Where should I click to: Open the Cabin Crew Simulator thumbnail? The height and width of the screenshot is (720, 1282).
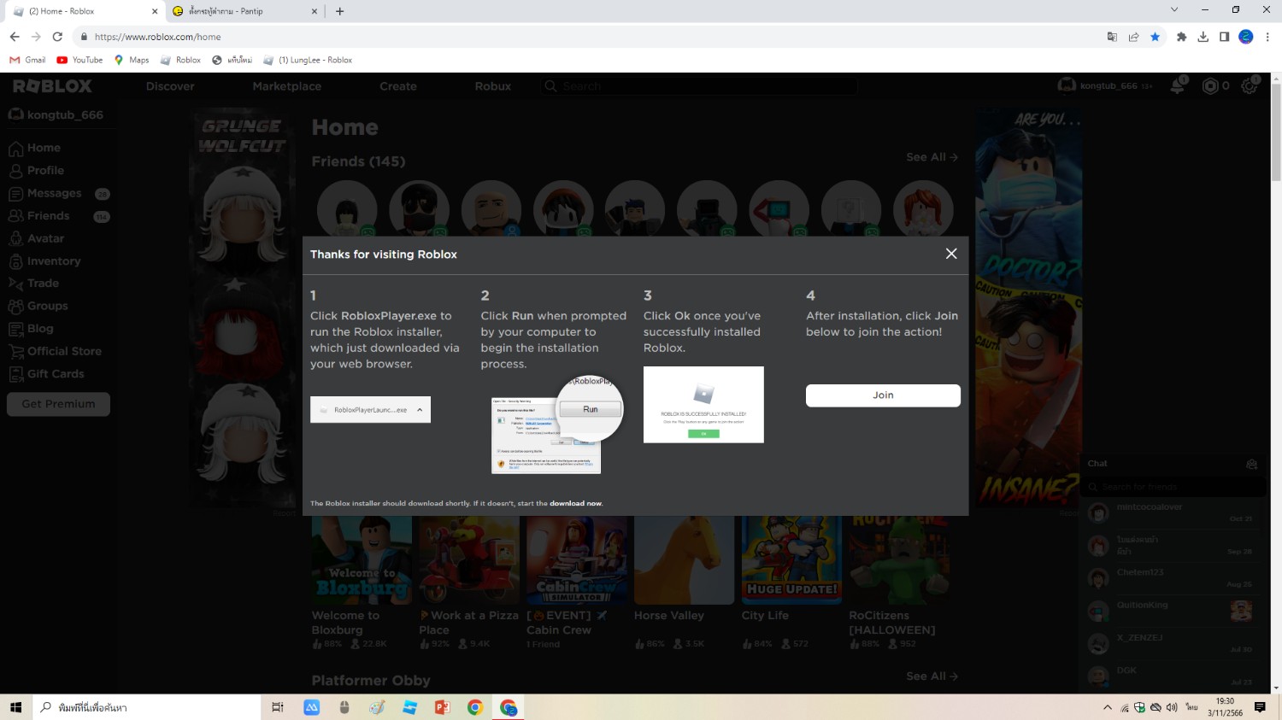[x=577, y=559]
